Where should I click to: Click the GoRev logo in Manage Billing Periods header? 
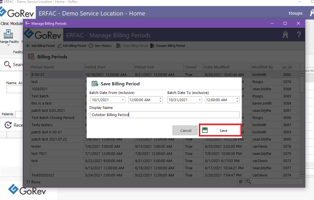[43, 34]
